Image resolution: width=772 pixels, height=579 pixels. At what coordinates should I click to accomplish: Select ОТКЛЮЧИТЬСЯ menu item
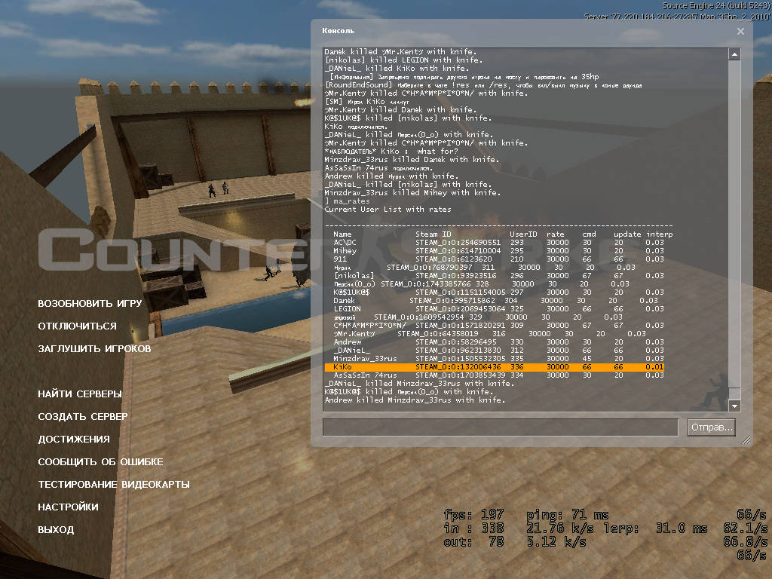pos(78,326)
